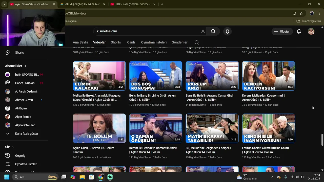Search within the channel using the magnifier icon
The image size is (324, 182).
point(197,42)
